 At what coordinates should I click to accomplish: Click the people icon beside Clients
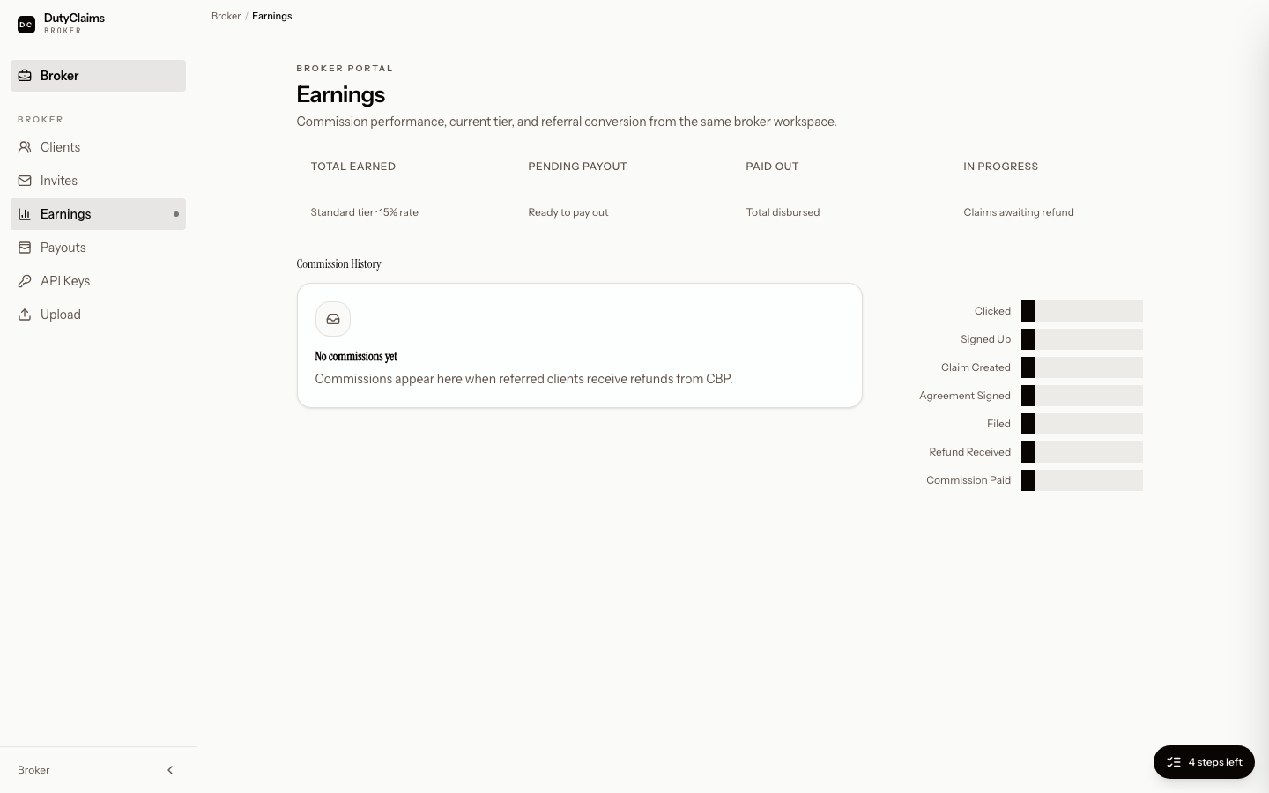[25, 147]
